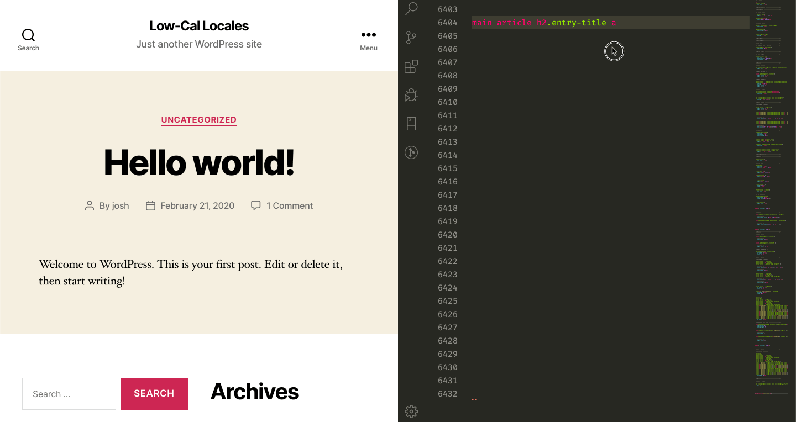Click the red squiggle marker on line 6432
796x422 pixels.
tap(474, 399)
